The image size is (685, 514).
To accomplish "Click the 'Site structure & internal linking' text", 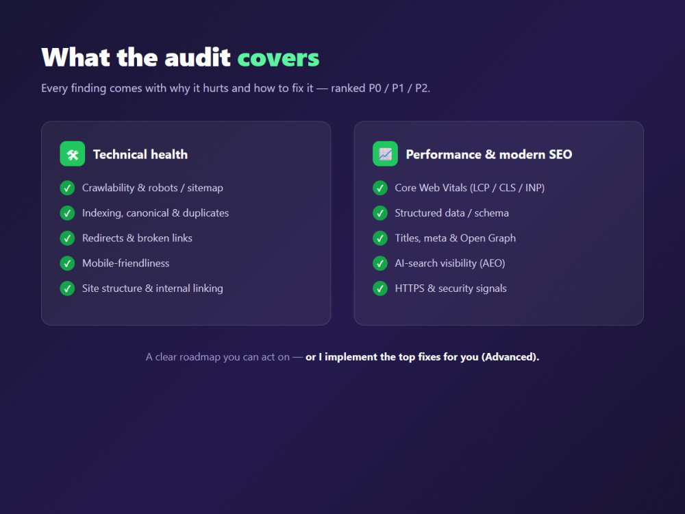I will [x=153, y=289].
